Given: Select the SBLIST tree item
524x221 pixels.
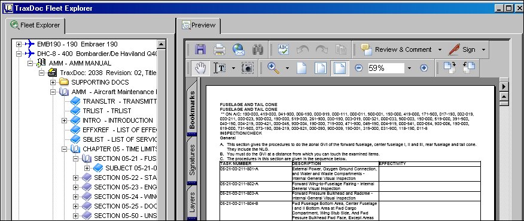Looking at the screenshot, I should tap(119, 139).
